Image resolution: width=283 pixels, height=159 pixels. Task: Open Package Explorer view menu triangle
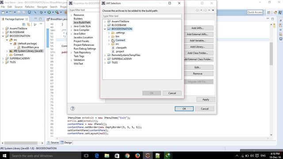click(x=41, y=24)
